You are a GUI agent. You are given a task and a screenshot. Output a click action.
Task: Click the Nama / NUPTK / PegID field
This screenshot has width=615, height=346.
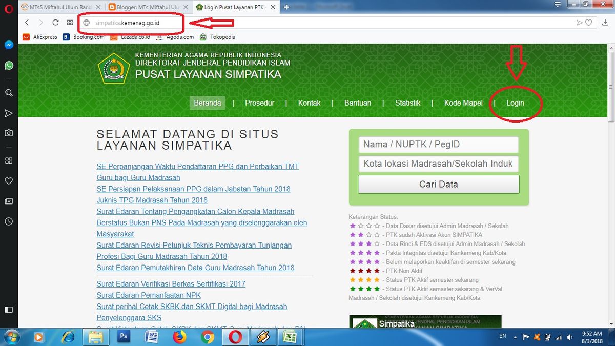point(438,145)
